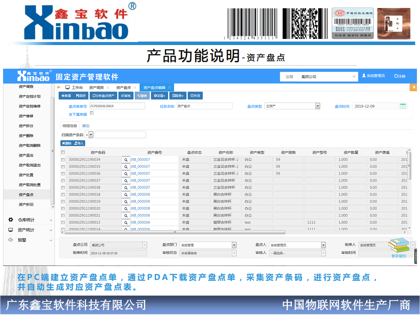
Task: Click search icon in row 3000G2911190019
Action: (x=126, y=201)
